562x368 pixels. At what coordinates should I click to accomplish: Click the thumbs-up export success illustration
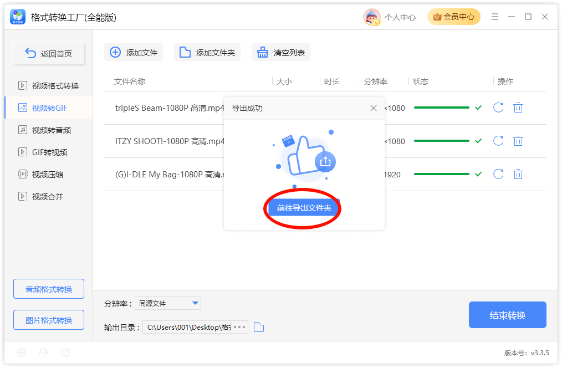coord(305,157)
